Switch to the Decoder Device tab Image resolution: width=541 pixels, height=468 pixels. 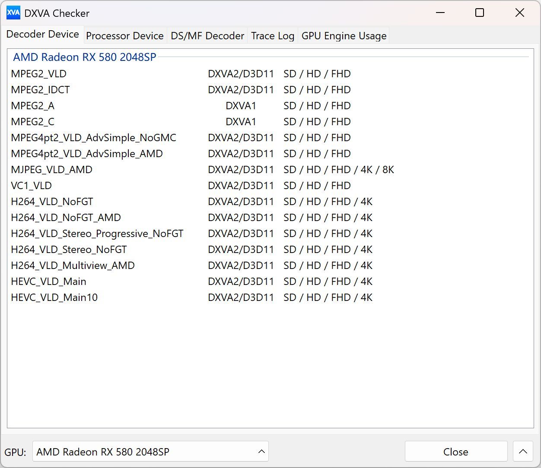click(x=42, y=35)
